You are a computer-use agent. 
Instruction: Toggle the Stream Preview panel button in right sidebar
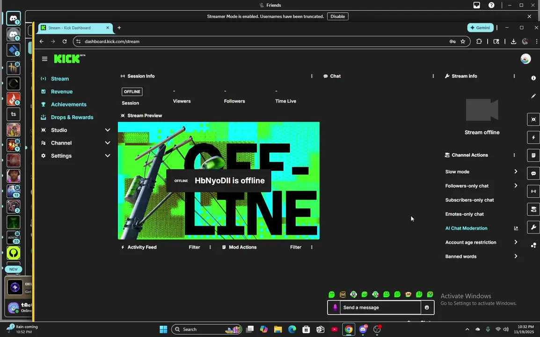(x=533, y=119)
